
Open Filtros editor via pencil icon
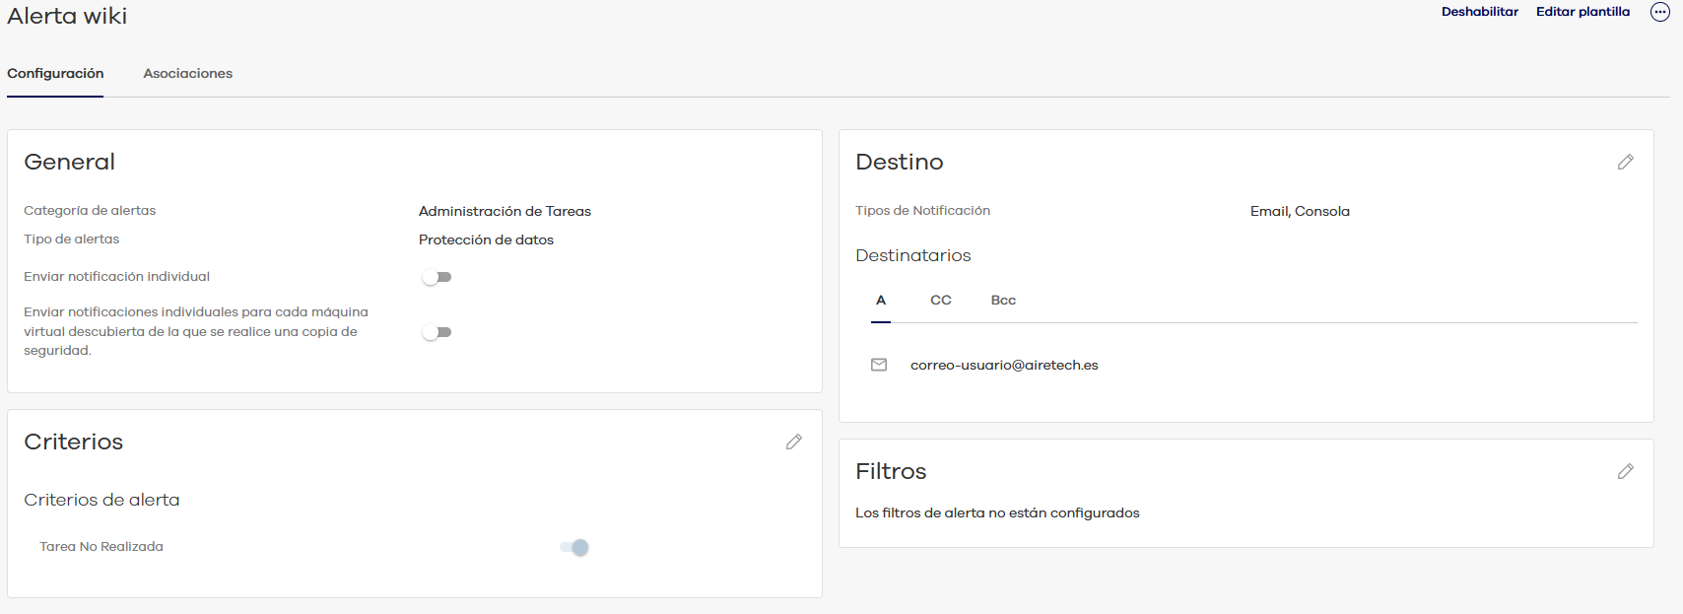click(1626, 471)
